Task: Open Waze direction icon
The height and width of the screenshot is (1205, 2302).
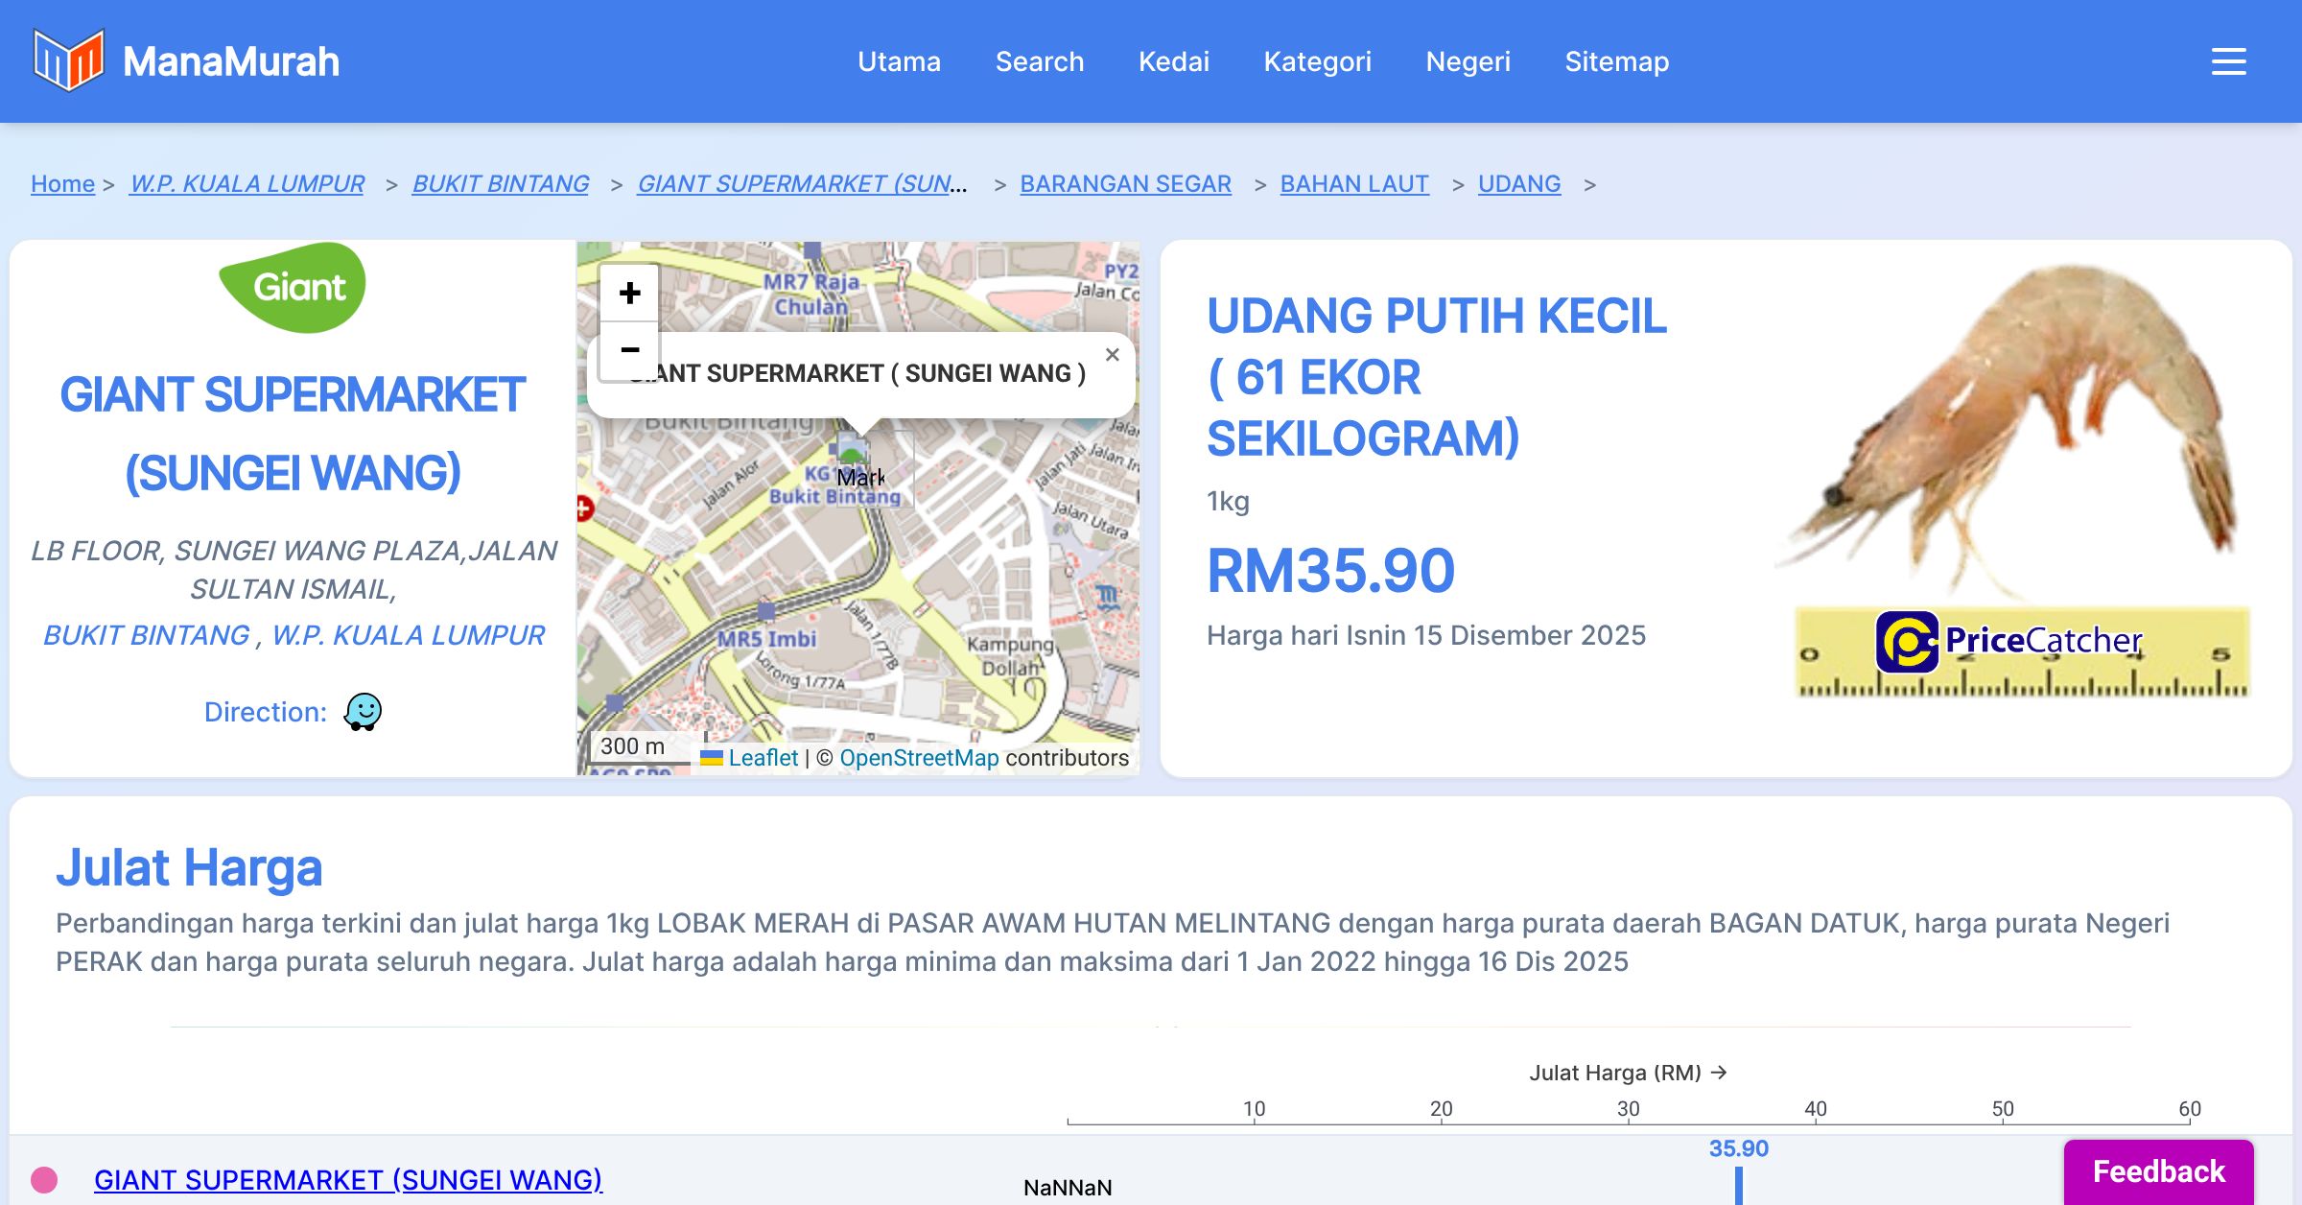Action: (x=363, y=712)
